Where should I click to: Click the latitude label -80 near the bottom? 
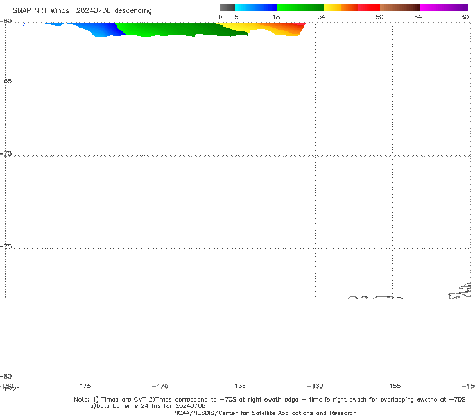pos(6,376)
